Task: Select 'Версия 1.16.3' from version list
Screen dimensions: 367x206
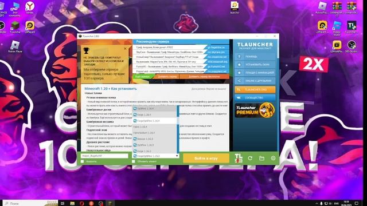Action: 154,139
